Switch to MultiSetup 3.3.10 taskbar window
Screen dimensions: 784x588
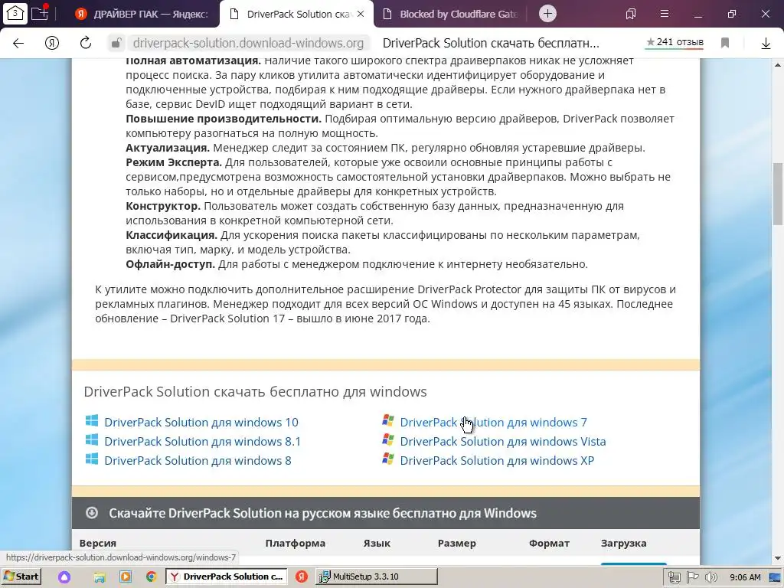click(377, 577)
